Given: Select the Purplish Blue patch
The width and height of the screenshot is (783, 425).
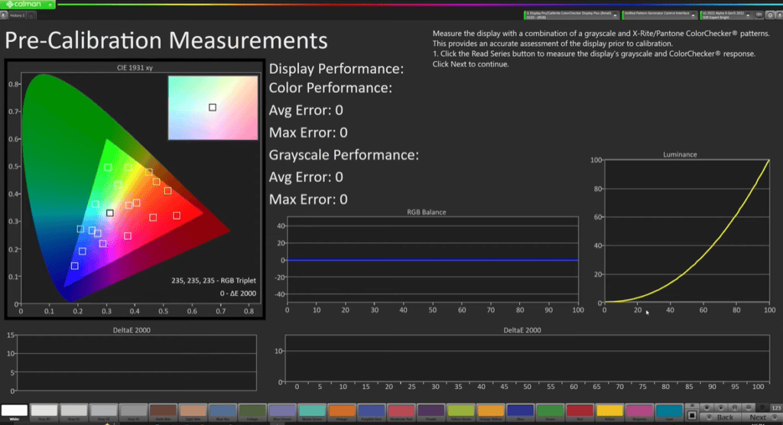Looking at the screenshot, I should 372,412.
